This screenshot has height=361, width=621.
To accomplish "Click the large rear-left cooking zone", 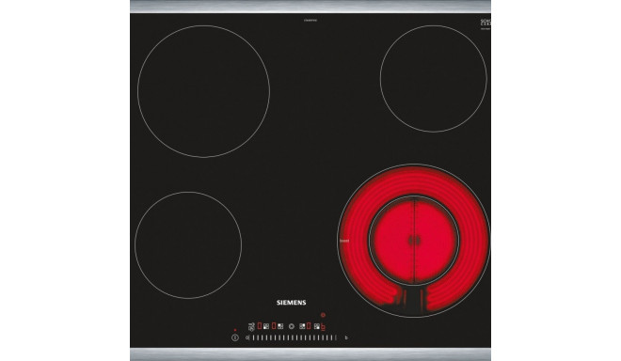I will pos(203,91).
